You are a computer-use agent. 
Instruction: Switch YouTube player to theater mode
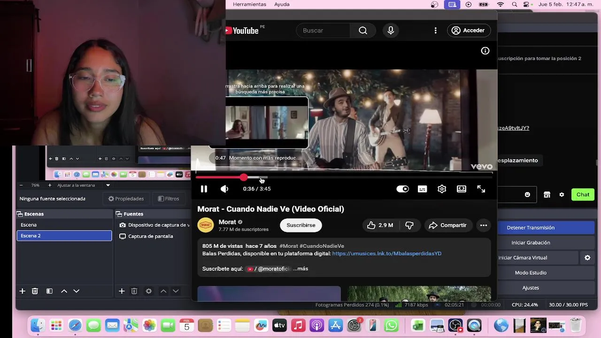(x=462, y=189)
